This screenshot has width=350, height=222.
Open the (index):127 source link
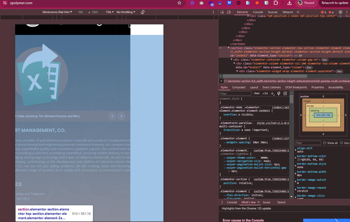(281, 138)
